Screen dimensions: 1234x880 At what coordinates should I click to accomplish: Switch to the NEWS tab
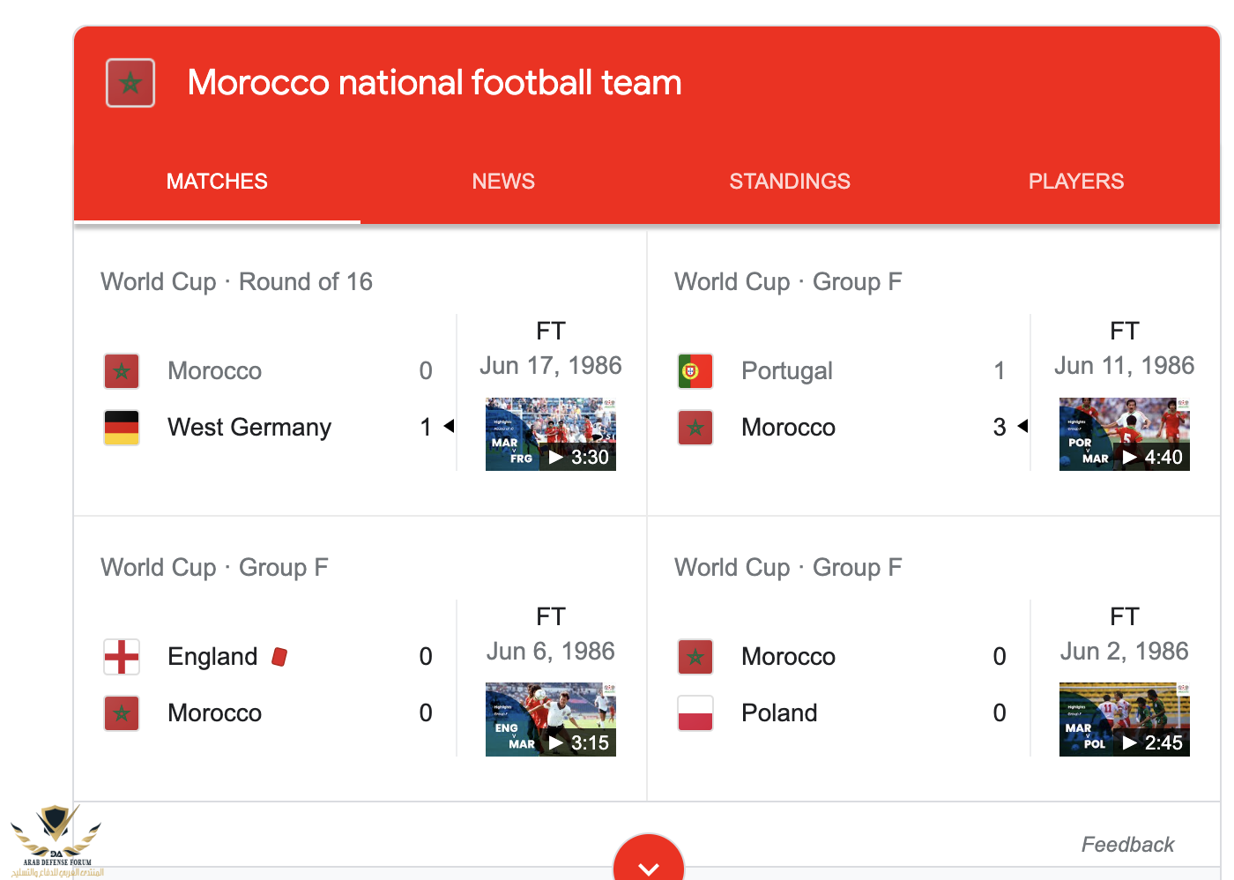coord(503,182)
